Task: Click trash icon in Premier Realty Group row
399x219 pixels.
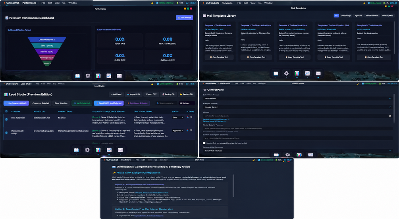Action: pyautogui.click(x=191, y=130)
